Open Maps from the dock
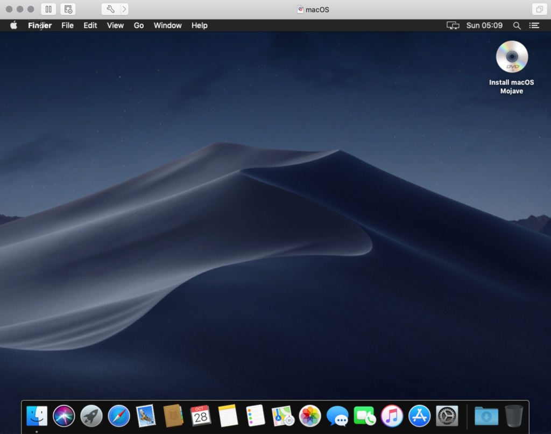 [x=282, y=416]
